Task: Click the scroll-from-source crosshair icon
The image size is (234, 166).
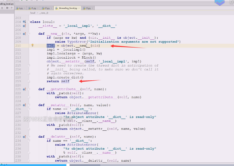Action: point(2,8)
